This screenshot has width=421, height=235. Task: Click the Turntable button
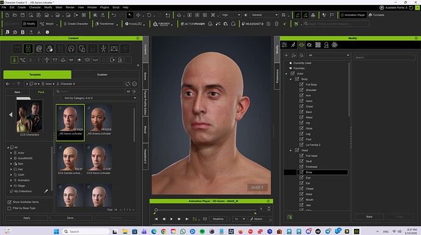376,15
